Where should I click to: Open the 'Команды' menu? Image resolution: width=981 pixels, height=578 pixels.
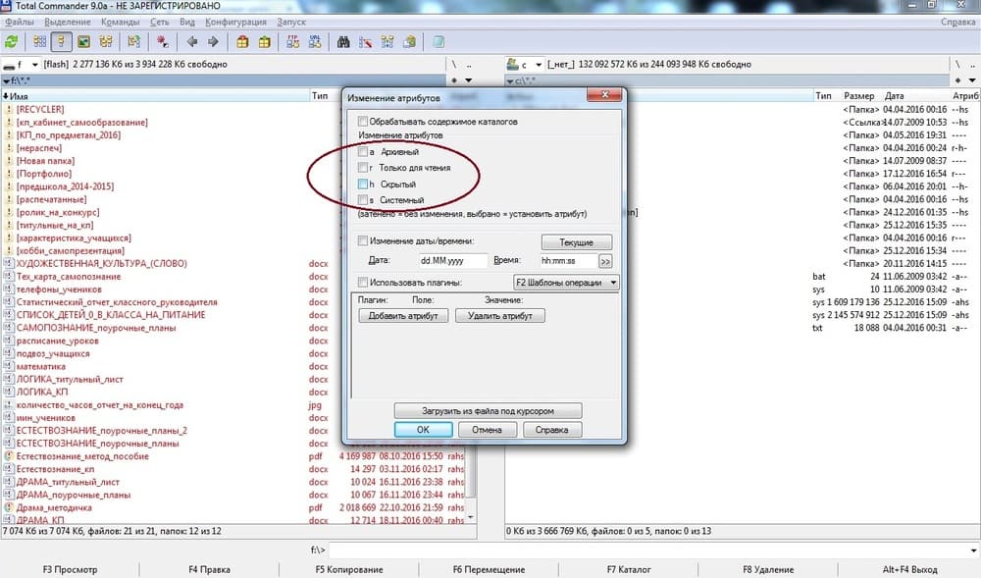[x=120, y=22]
